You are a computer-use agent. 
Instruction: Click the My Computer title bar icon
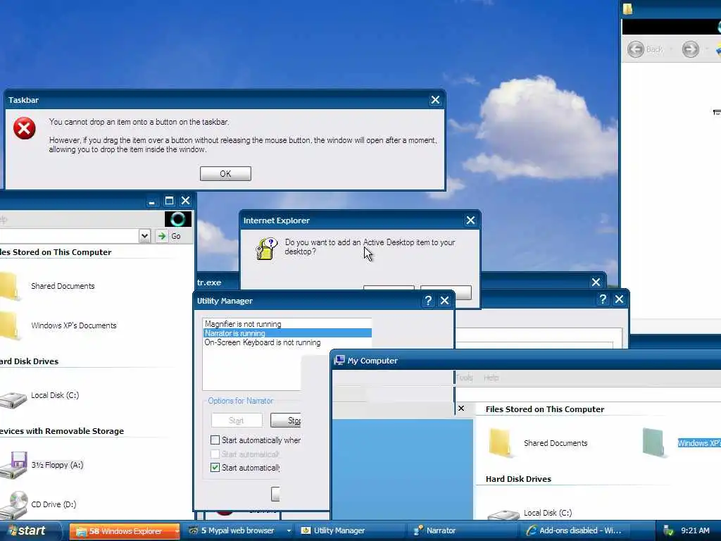(339, 360)
